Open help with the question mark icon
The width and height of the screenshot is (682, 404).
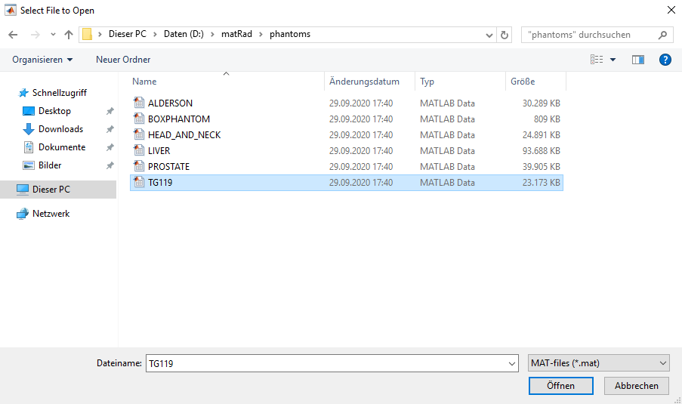pos(665,60)
